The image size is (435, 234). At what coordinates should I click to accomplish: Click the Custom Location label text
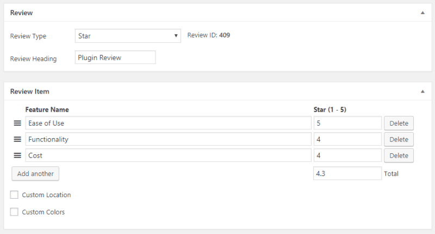46,195
